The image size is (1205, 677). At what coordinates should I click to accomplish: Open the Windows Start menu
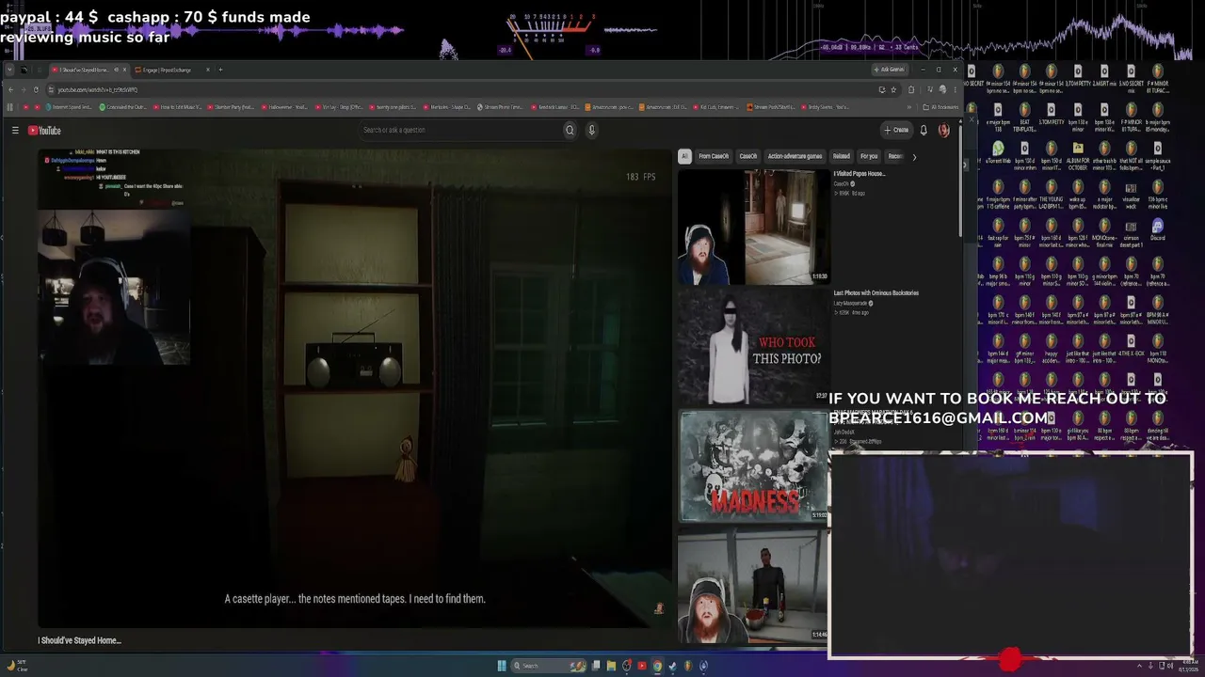(502, 666)
